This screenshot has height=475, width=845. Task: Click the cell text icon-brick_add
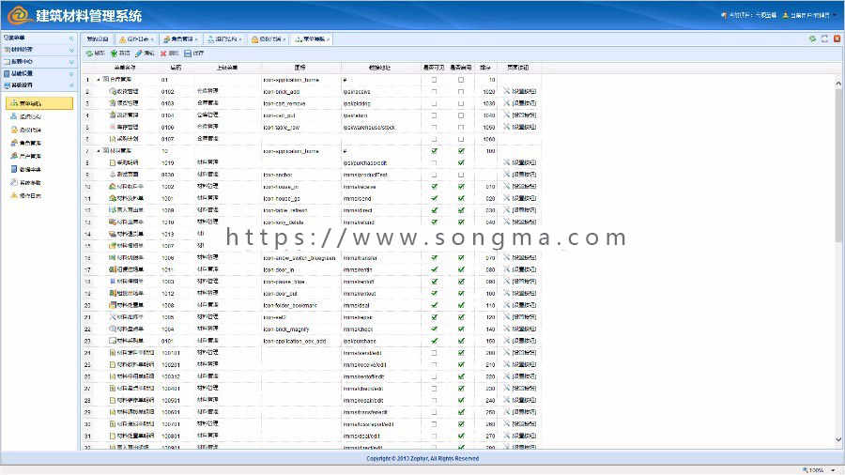tap(282, 92)
